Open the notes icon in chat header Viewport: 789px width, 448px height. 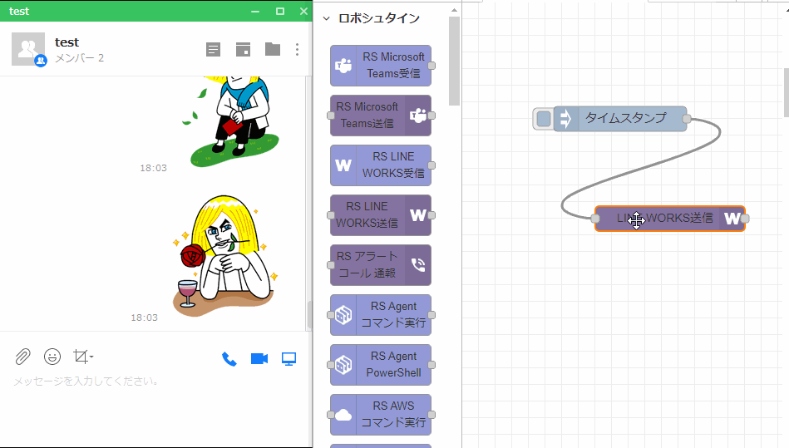pyautogui.click(x=214, y=49)
